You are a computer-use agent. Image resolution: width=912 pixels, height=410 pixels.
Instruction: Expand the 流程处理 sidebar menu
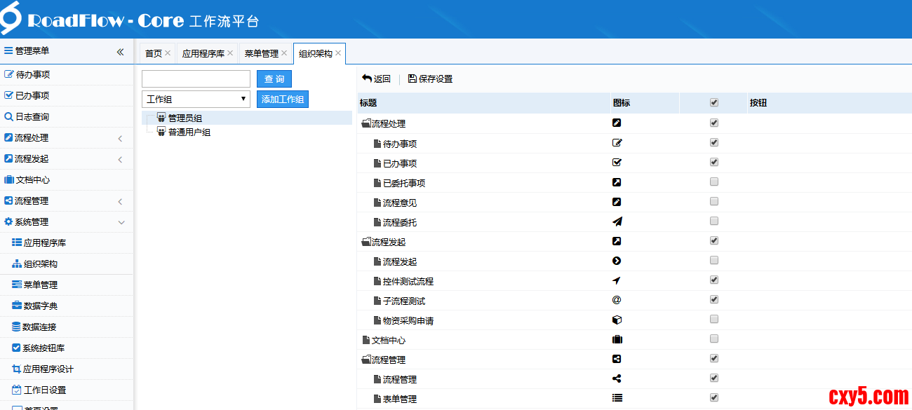click(66, 138)
